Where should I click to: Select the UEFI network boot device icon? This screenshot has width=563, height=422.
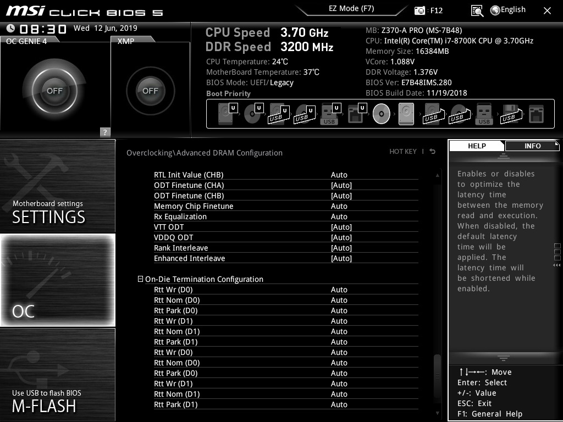pos(356,114)
